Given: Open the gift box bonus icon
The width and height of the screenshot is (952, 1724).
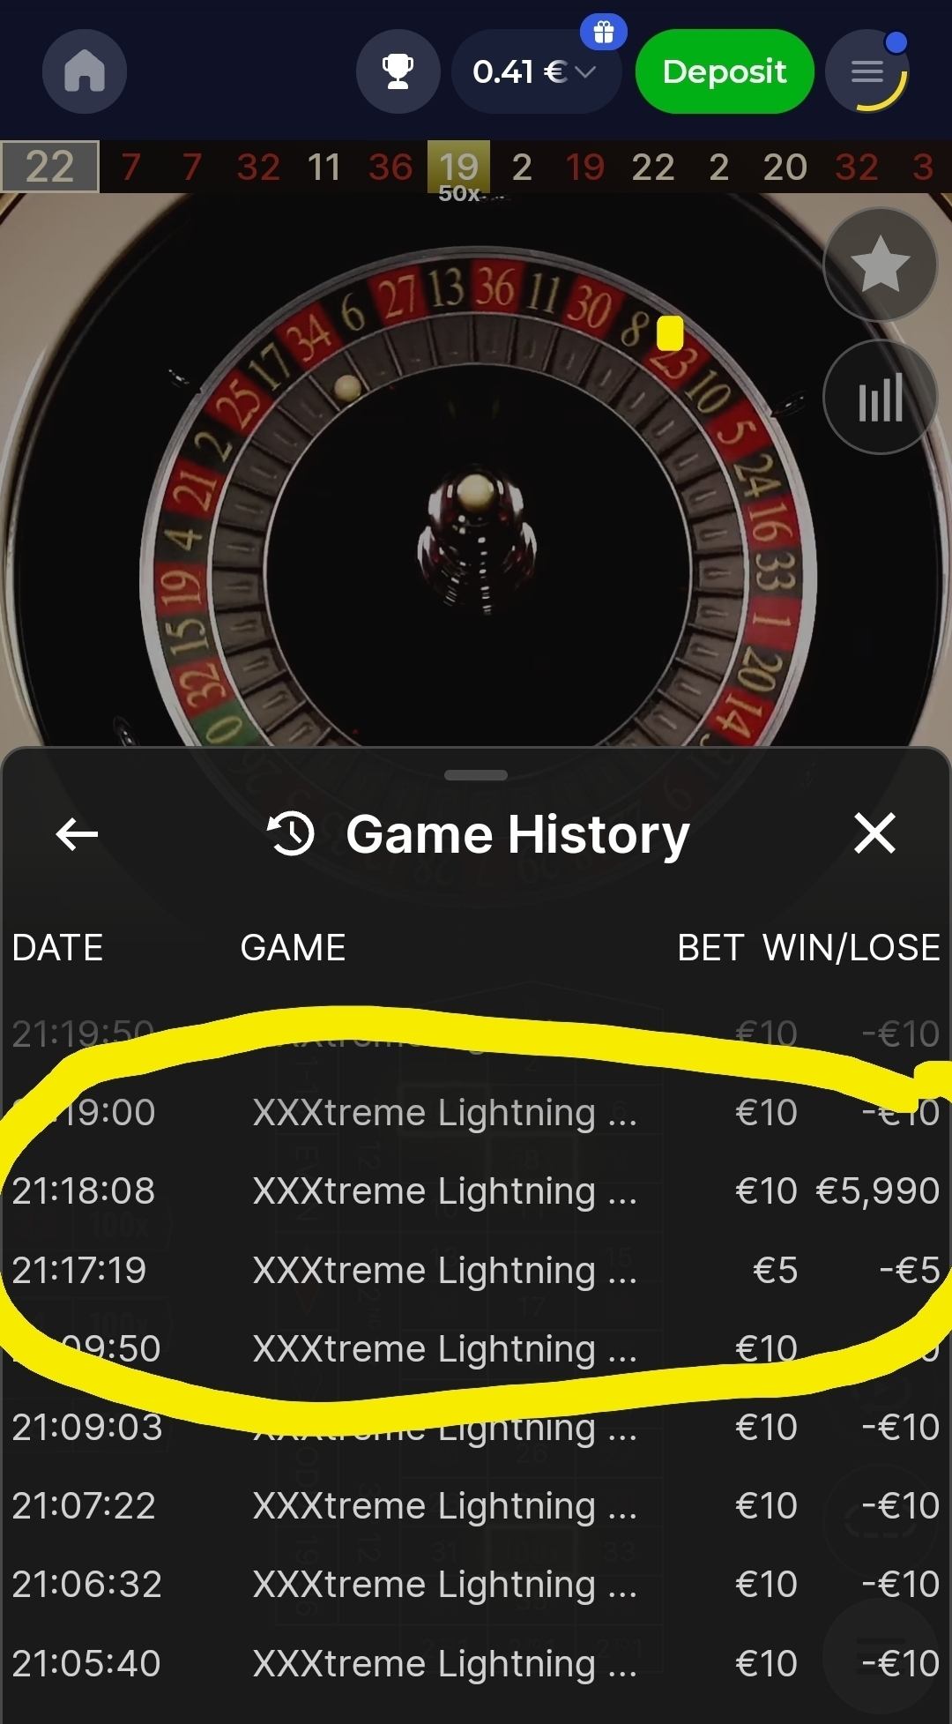Looking at the screenshot, I should coord(604,33).
